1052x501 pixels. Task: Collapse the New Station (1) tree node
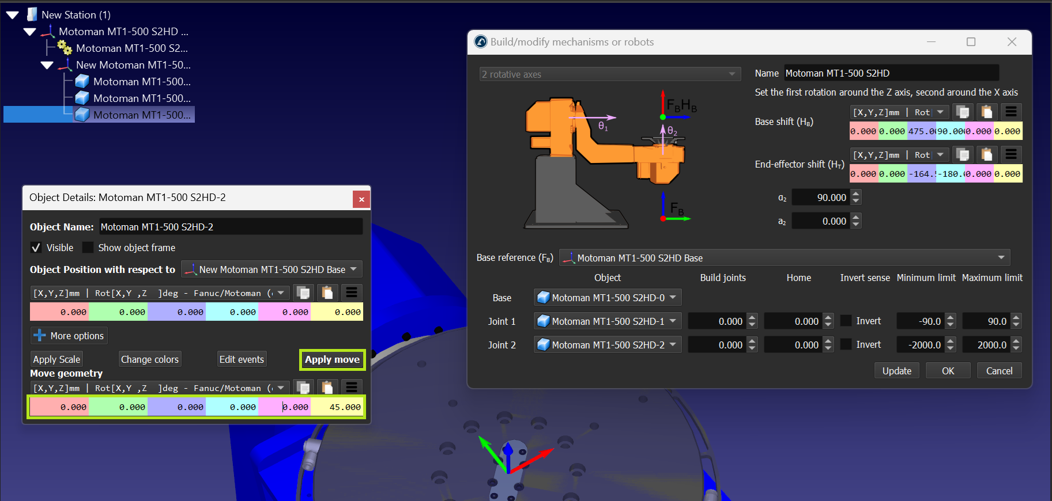(x=12, y=15)
